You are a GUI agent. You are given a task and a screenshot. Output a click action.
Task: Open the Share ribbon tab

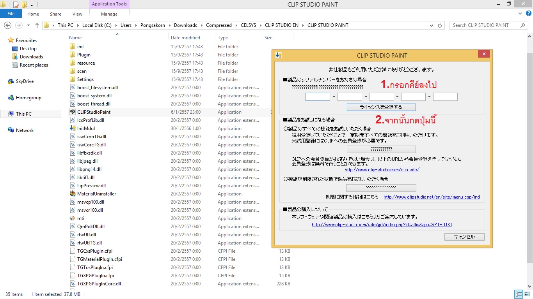55,14
